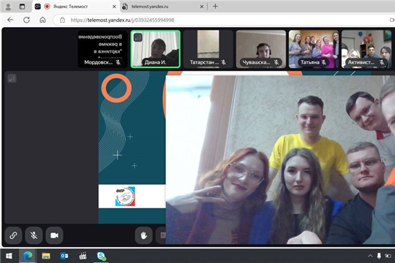The width and height of the screenshot is (395, 263).
Task: Open File Explorer from the taskbar
Action: pyautogui.click(x=46, y=256)
